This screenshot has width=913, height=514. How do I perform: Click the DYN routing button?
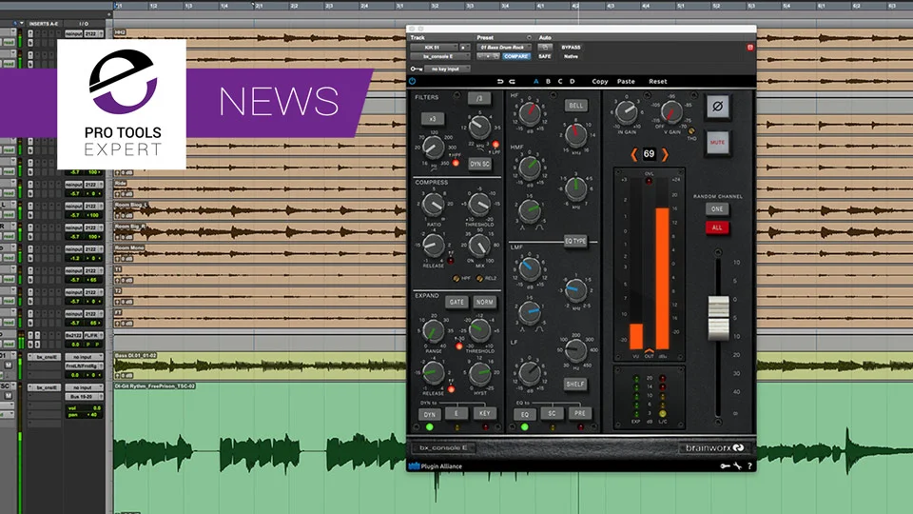click(429, 414)
